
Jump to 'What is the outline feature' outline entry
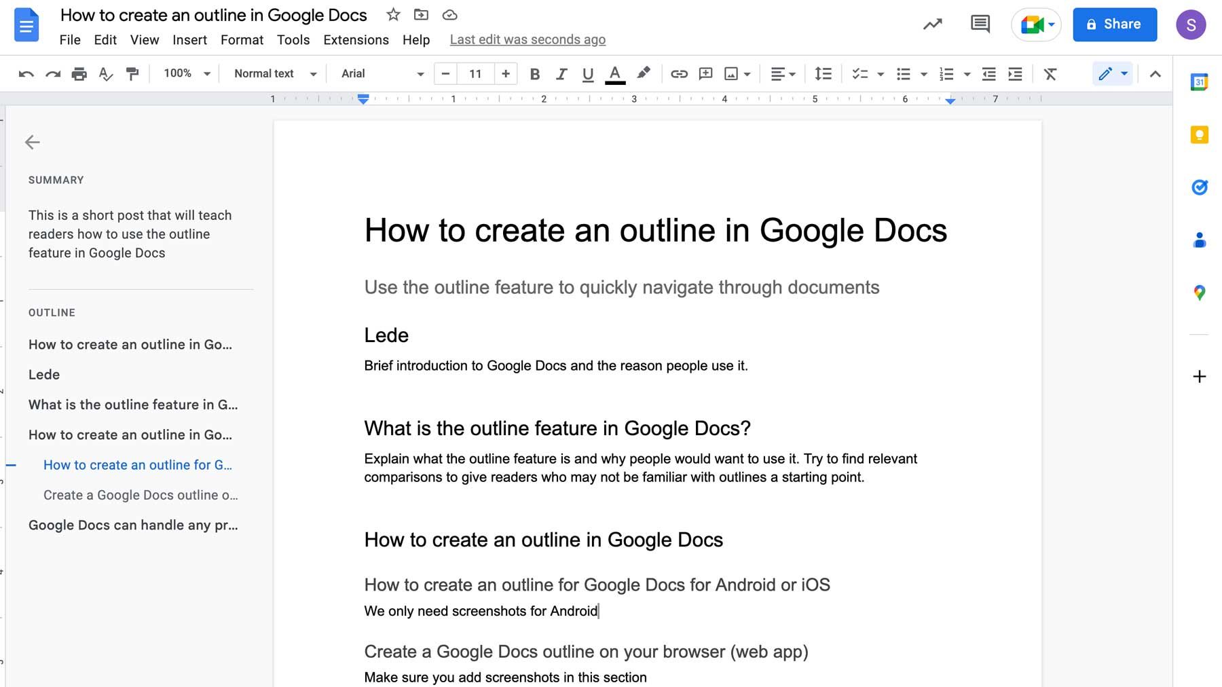click(x=133, y=405)
